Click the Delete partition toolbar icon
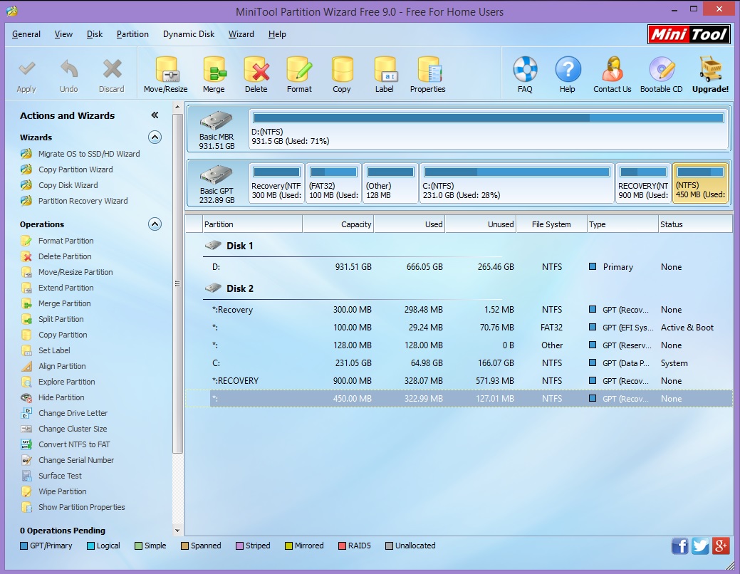 [x=256, y=75]
